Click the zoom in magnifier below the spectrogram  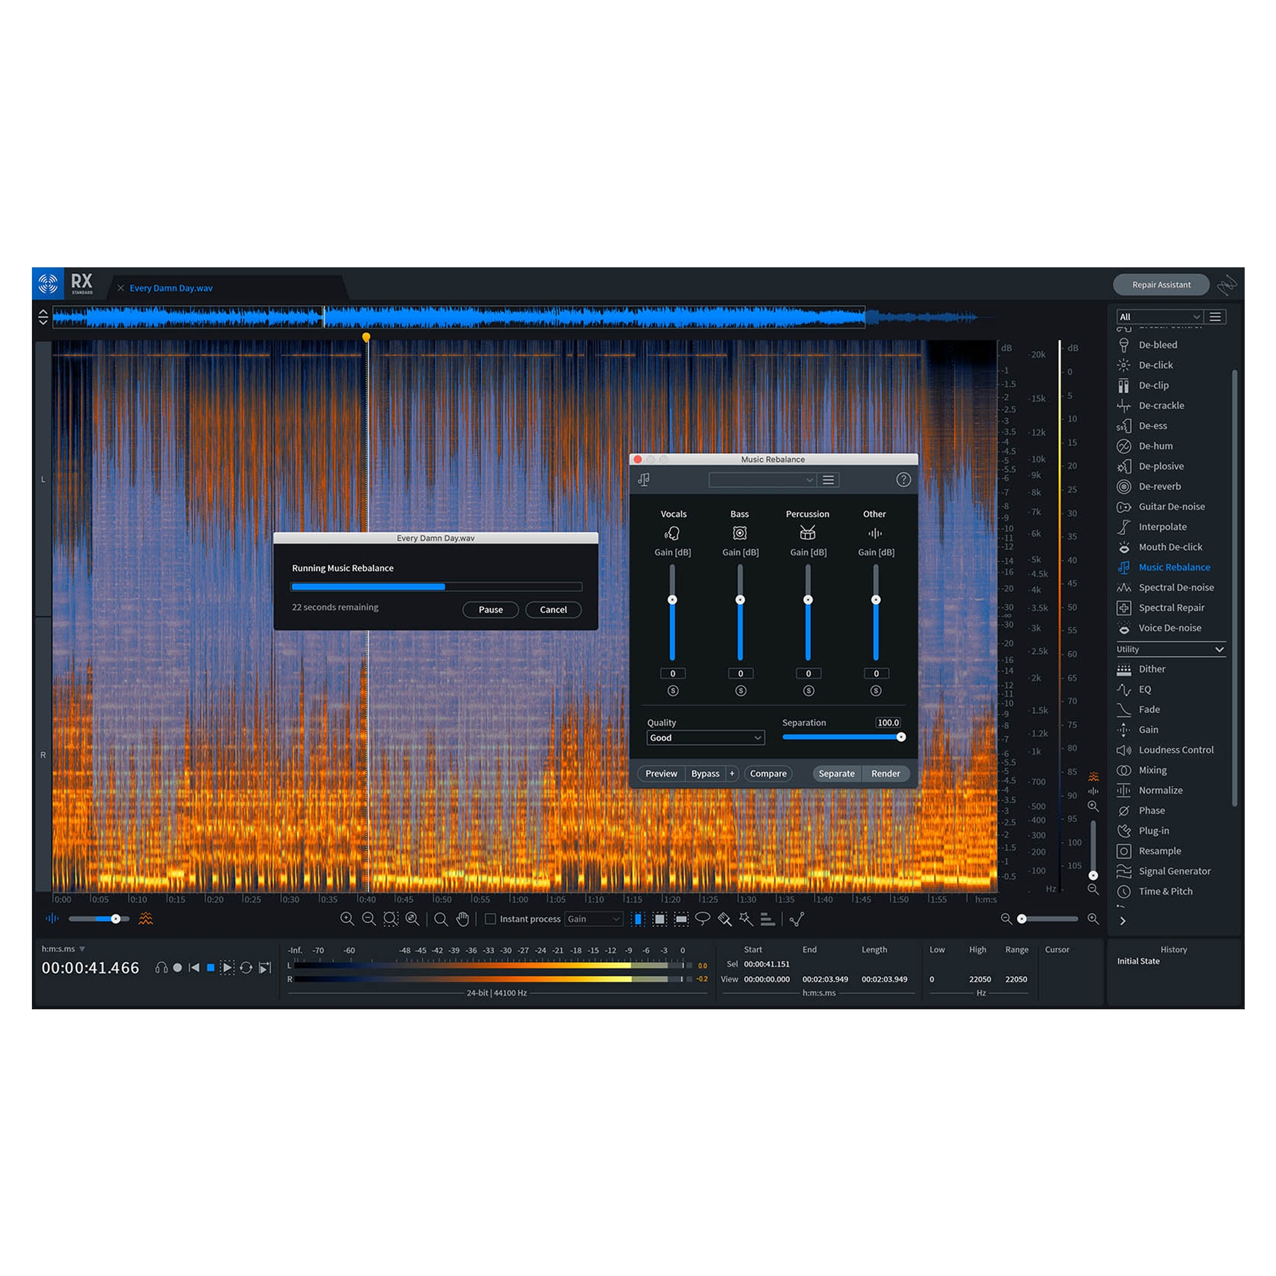tap(348, 919)
